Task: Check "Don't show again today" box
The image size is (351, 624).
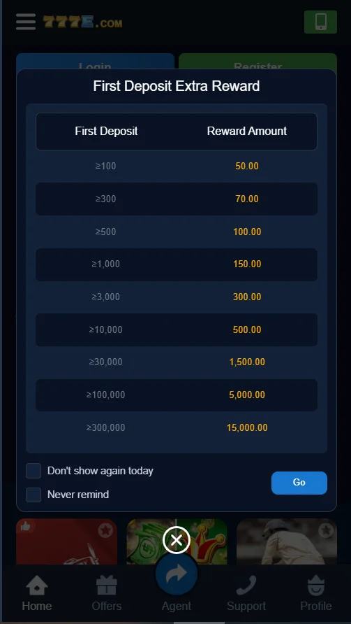Action: tap(33, 471)
